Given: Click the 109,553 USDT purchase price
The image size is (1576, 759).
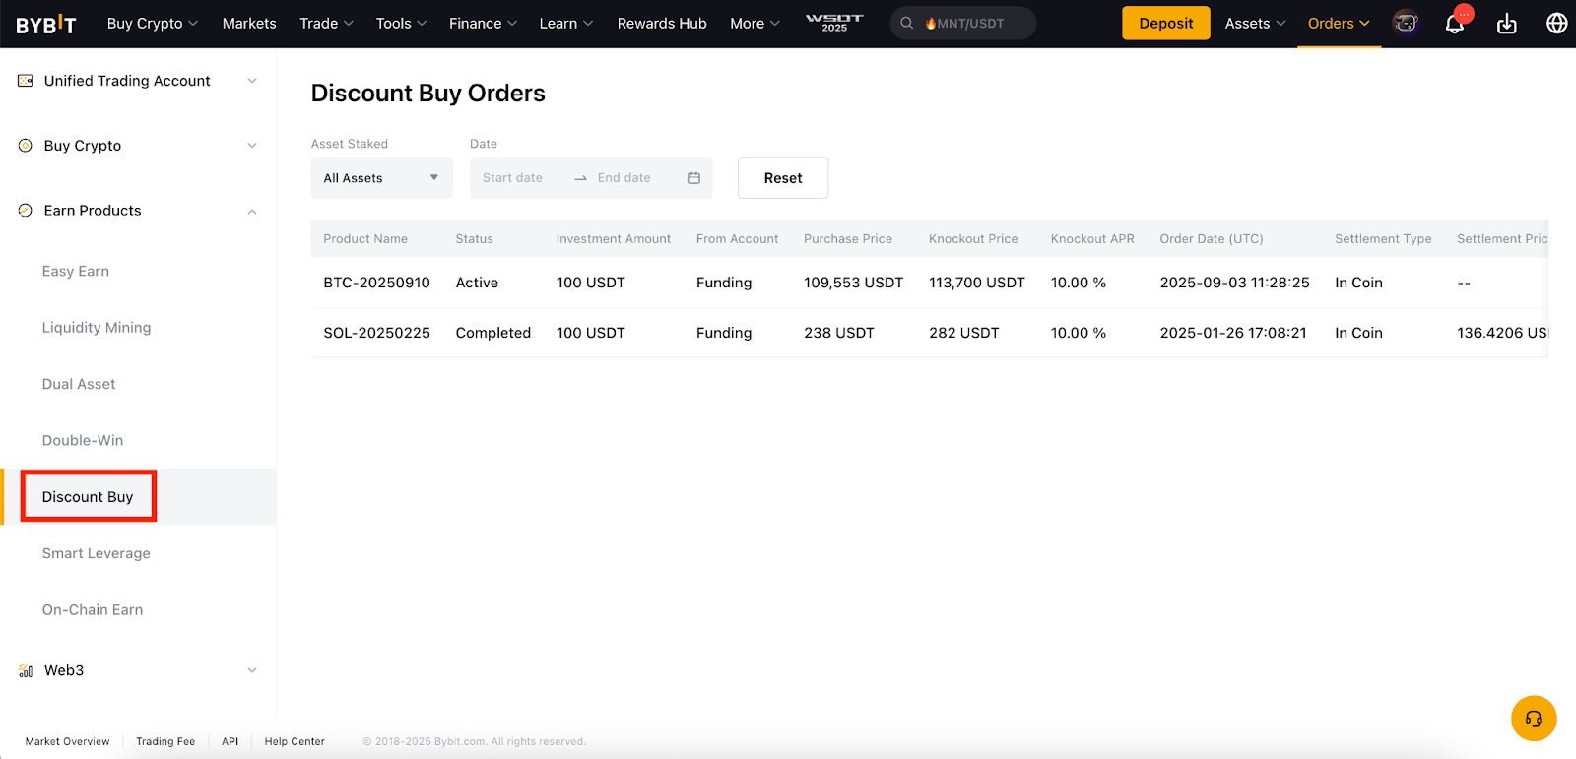Looking at the screenshot, I should (x=853, y=283).
